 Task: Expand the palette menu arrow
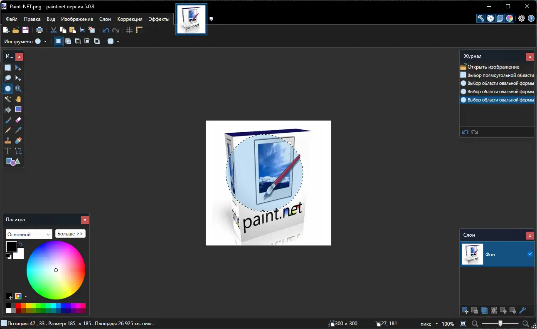point(26,297)
